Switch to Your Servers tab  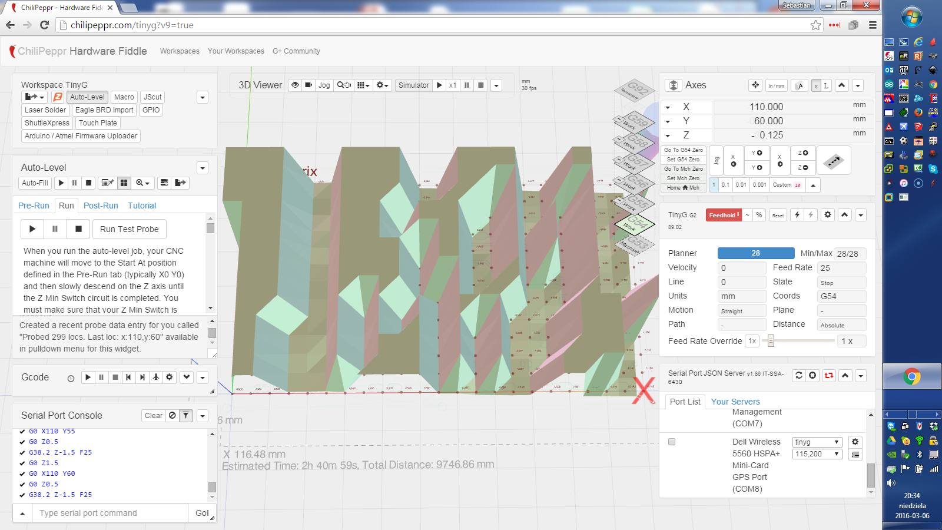click(735, 402)
